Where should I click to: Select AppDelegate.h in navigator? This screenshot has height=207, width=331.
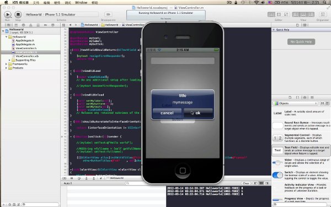click(25, 40)
